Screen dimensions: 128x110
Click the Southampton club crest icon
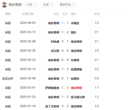coord(4,5)
